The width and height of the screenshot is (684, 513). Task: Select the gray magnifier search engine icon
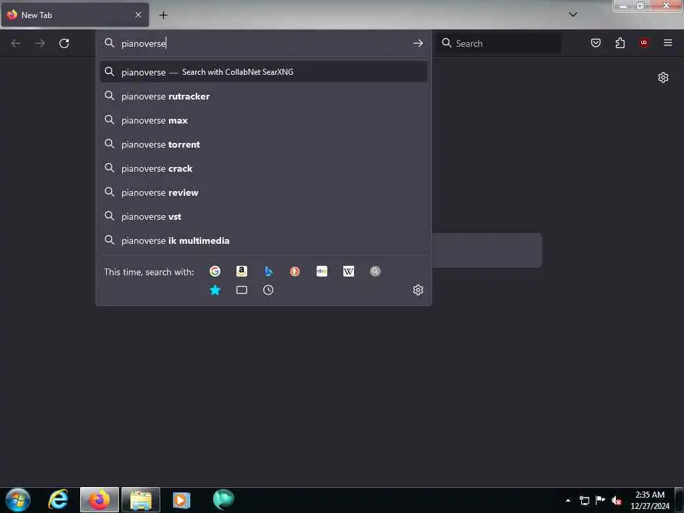pyautogui.click(x=375, y=271)
